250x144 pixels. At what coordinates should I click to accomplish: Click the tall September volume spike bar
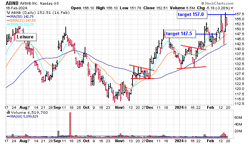pyautogui.click(x=70, y=125)
